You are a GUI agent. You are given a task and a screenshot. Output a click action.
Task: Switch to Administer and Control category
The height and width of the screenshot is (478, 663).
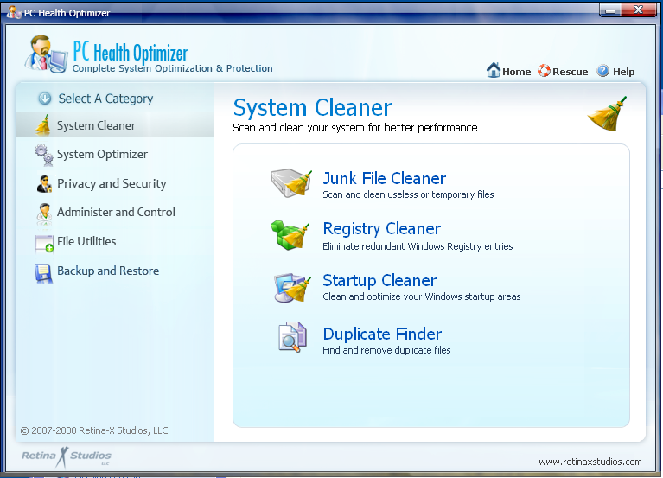(116, 212)
